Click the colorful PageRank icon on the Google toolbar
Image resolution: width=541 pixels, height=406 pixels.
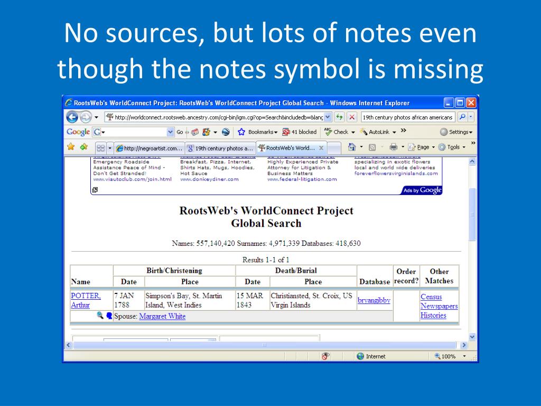point(207,132)
